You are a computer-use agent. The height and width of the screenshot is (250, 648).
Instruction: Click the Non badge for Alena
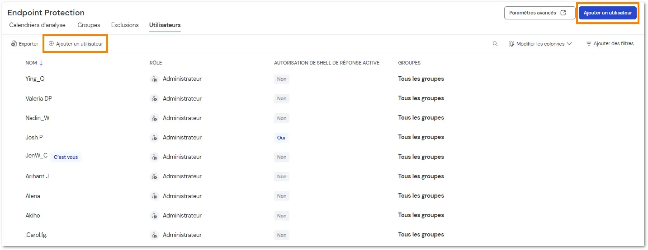point(282,196)
